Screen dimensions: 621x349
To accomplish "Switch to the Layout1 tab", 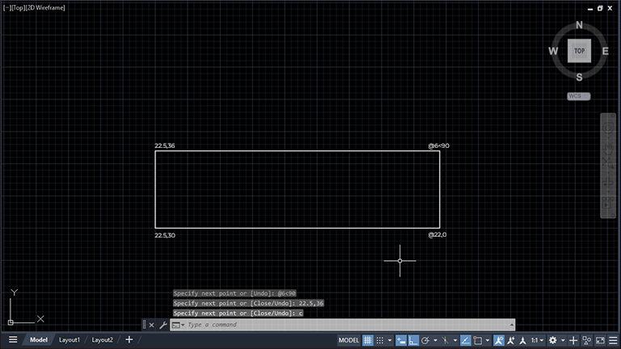I will coord(70,340).
